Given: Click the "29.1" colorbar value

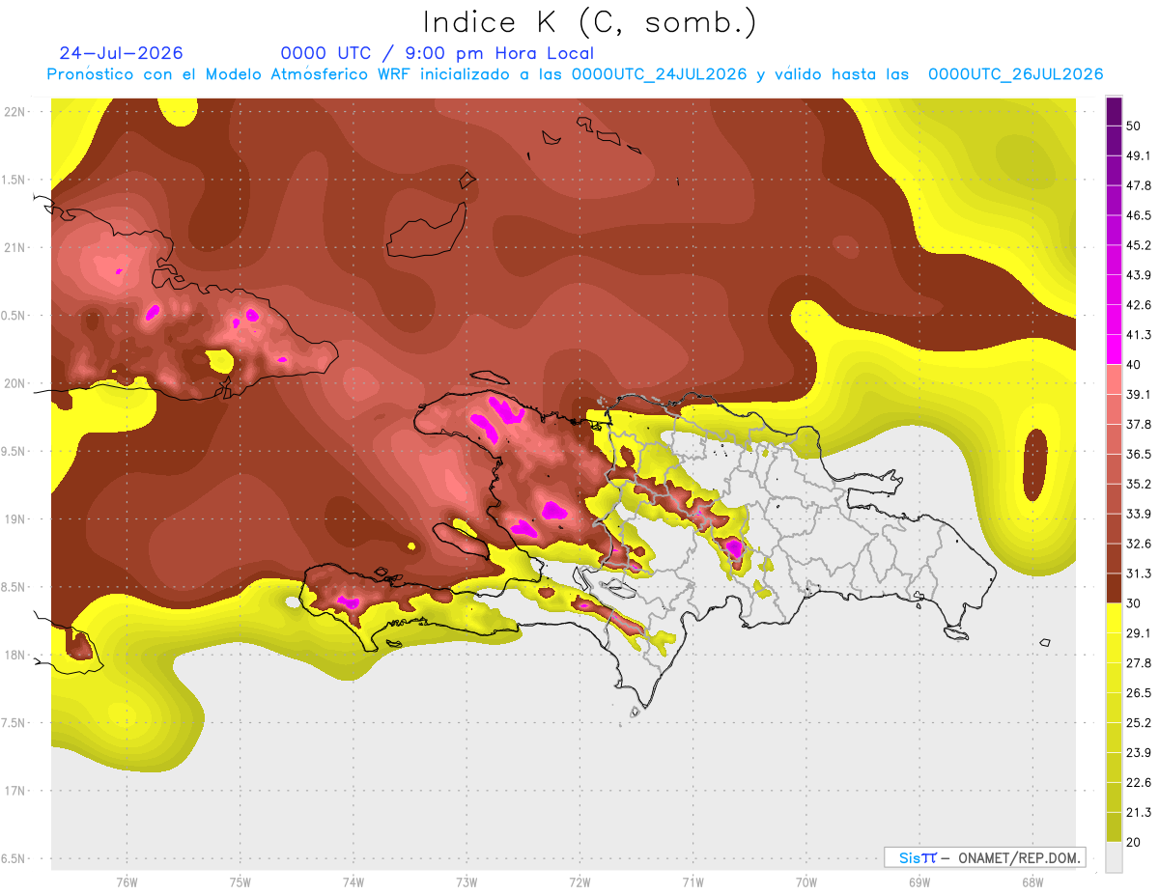Looking at the screenshot, I should [x=1138, y=633].
